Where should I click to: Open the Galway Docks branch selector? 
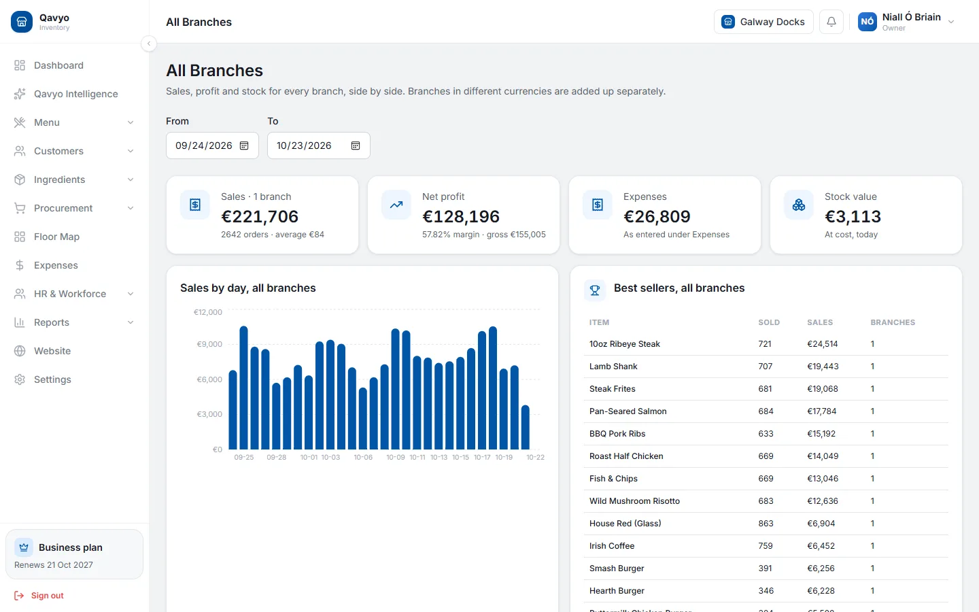point(763,22)
